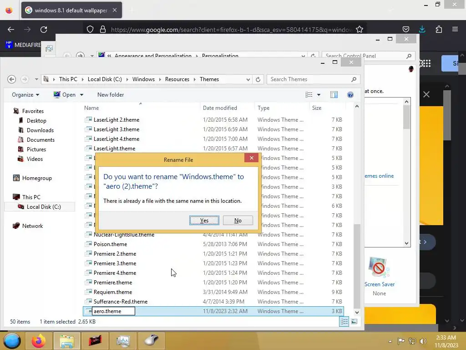466x350 pixels.
Task: Switch to Firefox on taskbar
Action: click(x=39, y=341)
